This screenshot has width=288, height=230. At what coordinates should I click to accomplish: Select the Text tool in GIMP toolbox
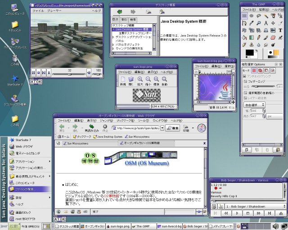pos(280,30)
